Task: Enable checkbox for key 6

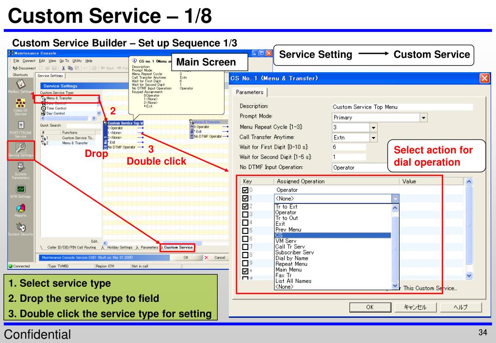Action: click(x=245, y=239)
